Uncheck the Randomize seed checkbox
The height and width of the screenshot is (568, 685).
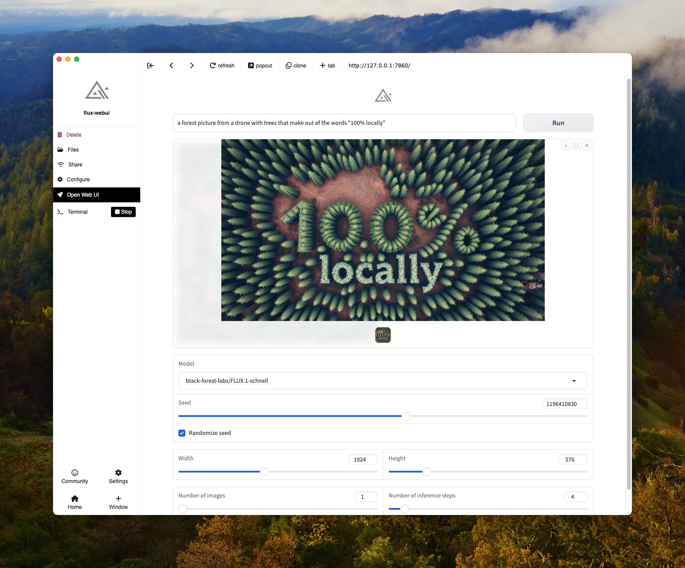(182, 433)
